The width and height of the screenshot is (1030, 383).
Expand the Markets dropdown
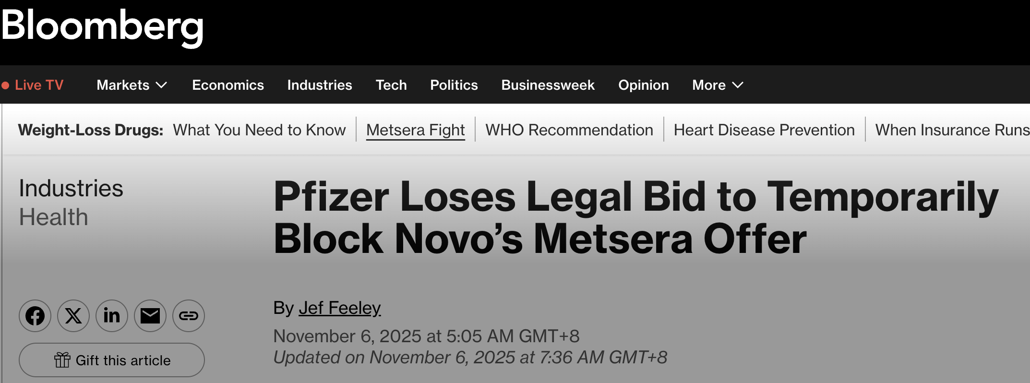[162, 85]
